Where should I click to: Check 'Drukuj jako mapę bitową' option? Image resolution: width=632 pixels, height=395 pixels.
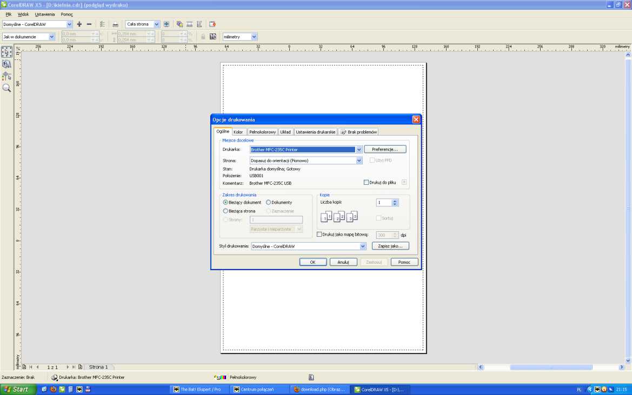click(319, 235)
